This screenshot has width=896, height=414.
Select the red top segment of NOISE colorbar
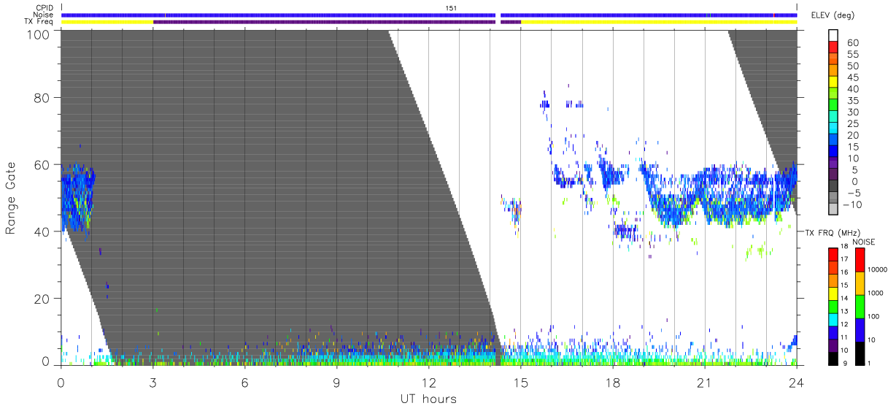(860, 259)
